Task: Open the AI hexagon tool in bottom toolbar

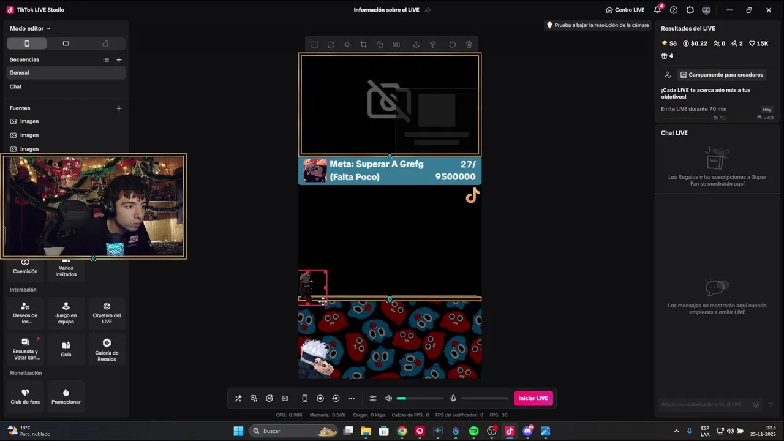Action: coord(269,398)
